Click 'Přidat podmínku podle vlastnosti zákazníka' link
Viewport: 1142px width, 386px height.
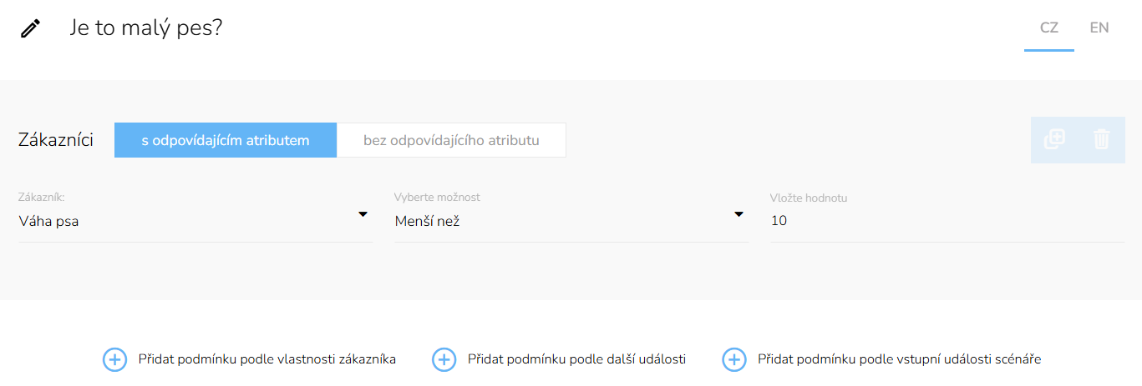tap(267, 359)
